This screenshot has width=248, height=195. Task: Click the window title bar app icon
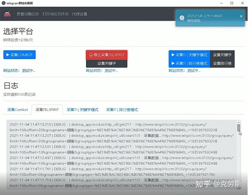4,3
